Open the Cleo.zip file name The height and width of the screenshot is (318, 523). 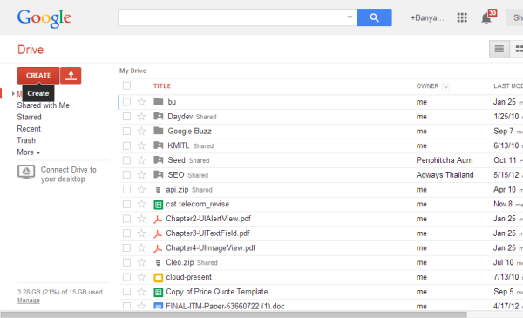point(180,262)
